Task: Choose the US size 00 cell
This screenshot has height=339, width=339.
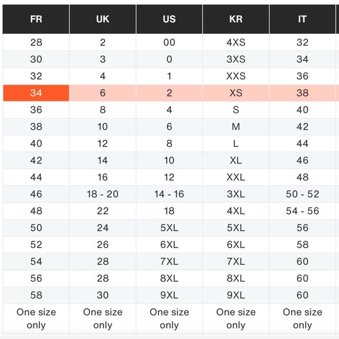Action: [169, 42]
